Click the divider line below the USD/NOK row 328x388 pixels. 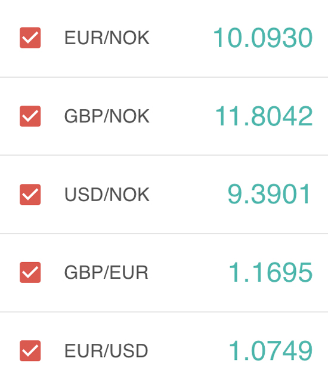coord(164,233)
